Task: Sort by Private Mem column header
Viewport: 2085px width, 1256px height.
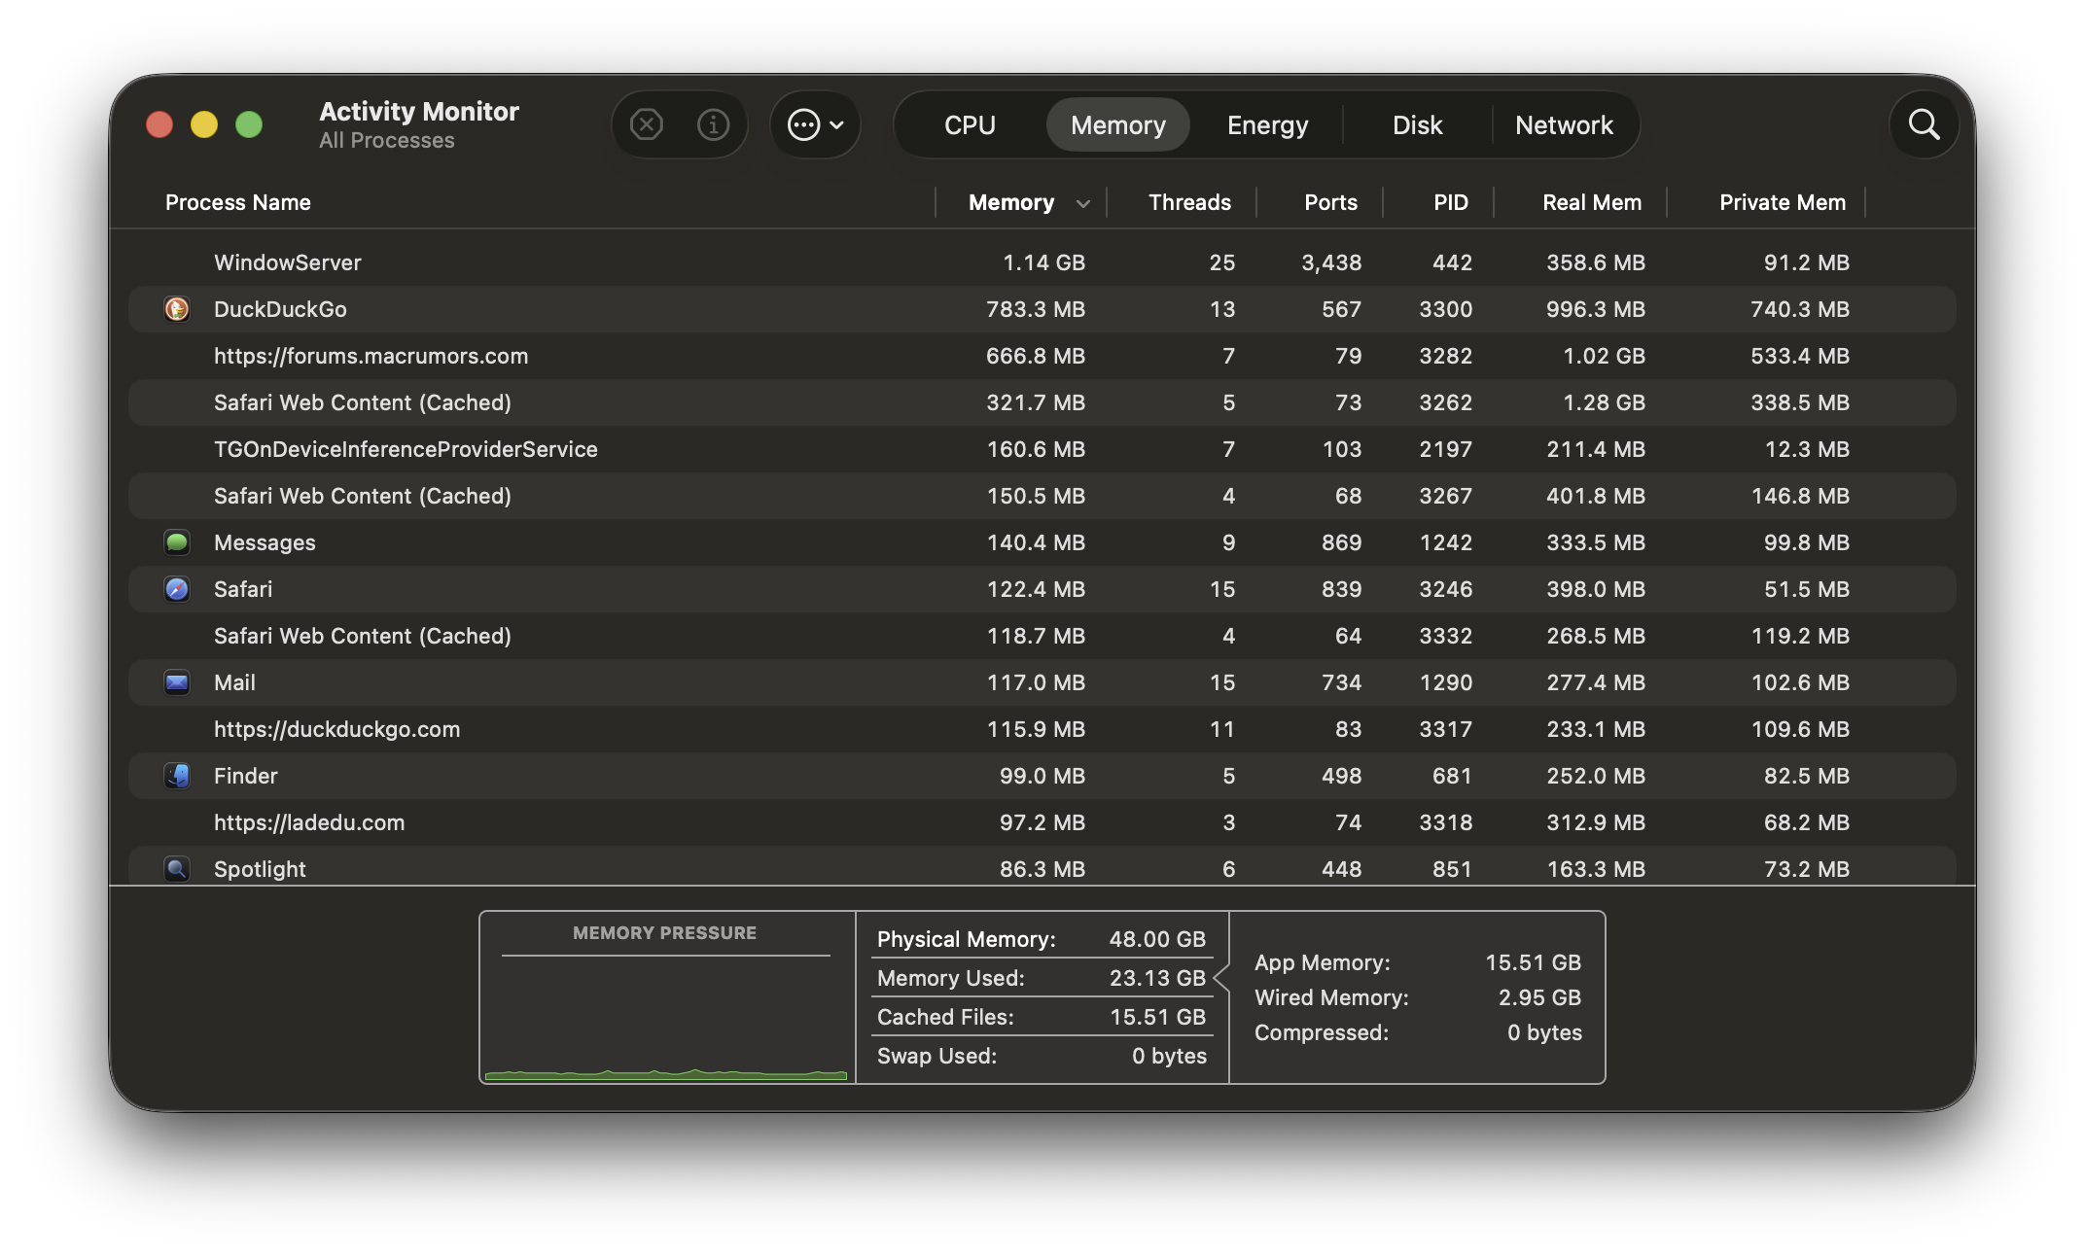Action: click(x=1783, y=202)
